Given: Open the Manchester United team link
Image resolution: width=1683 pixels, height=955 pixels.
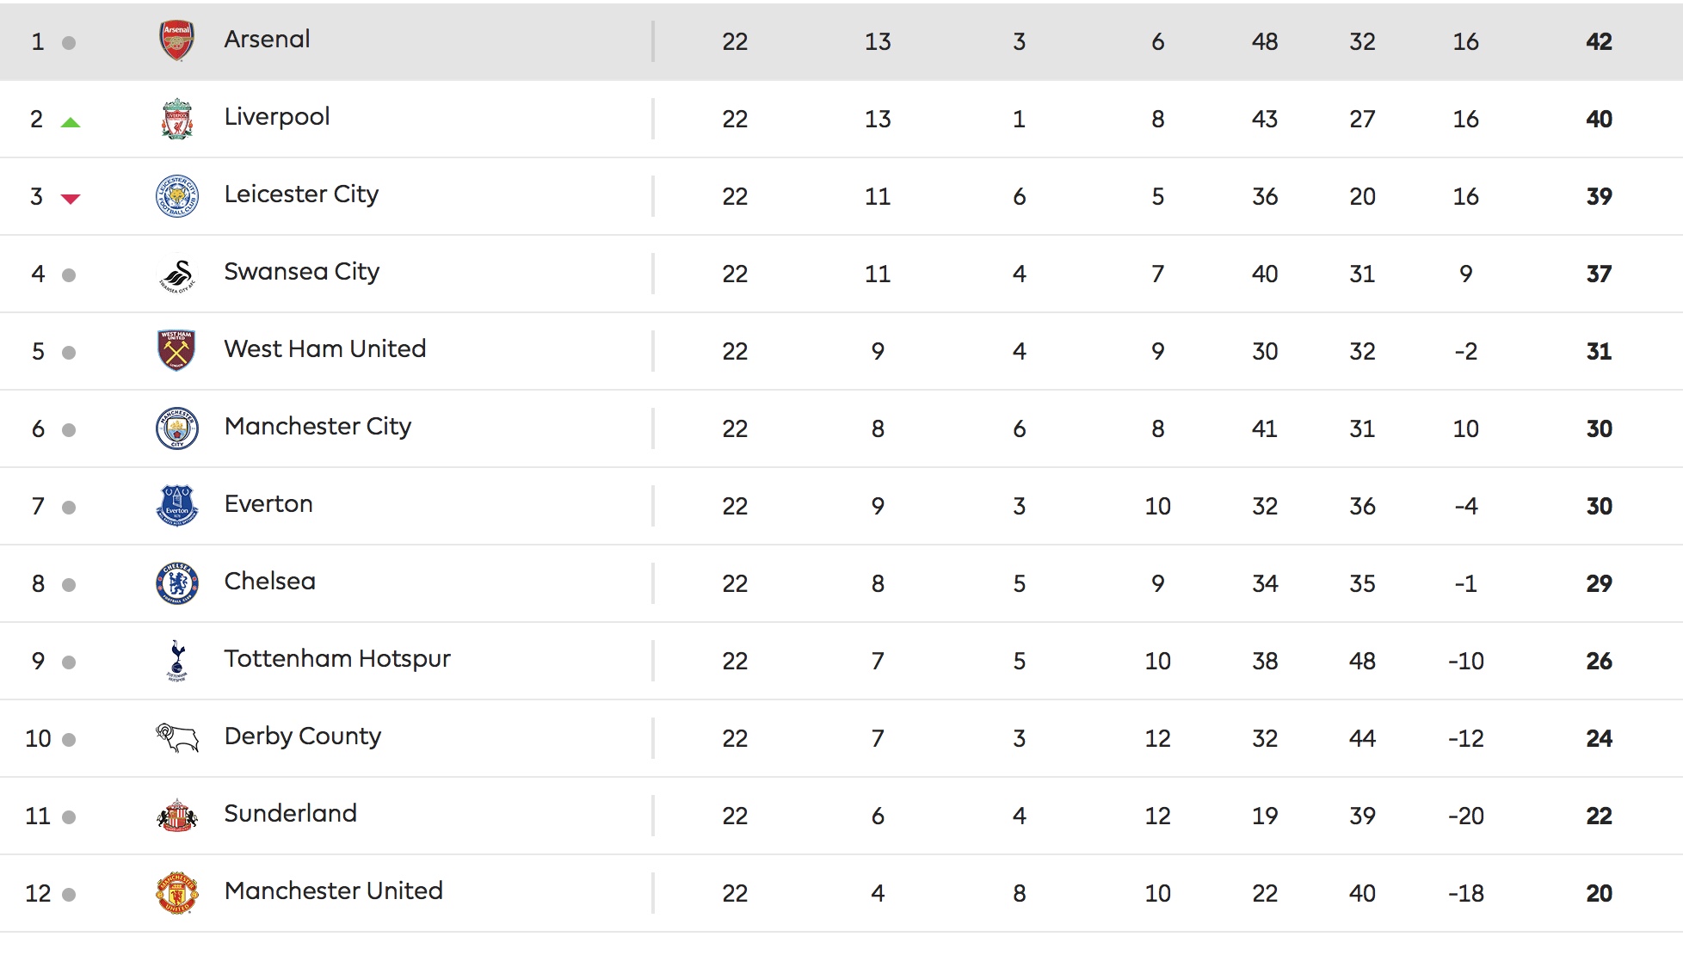Looking at the screenshot, I should [x=334, y=891].
